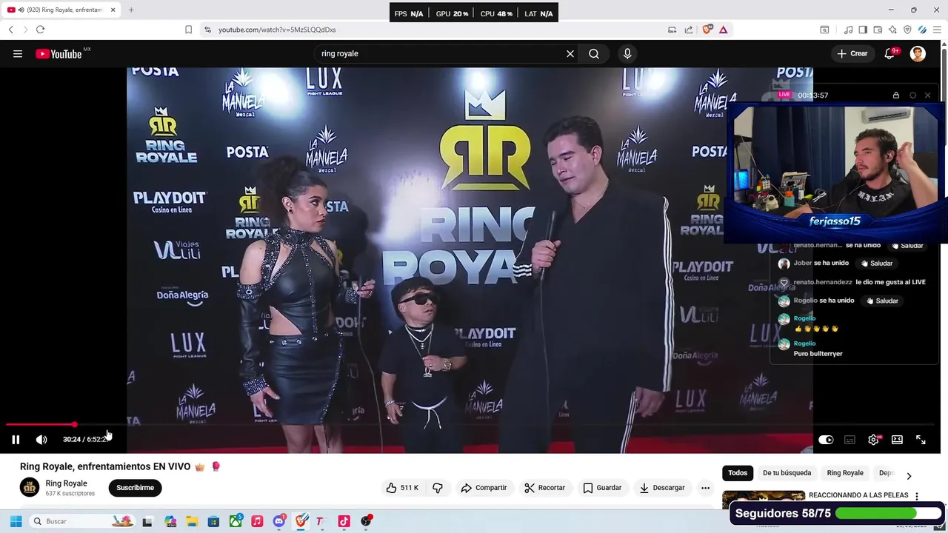Viewport: 948px width, 533px height.
Task: Like the video with 511 K likes
Action: click(402, 488)
